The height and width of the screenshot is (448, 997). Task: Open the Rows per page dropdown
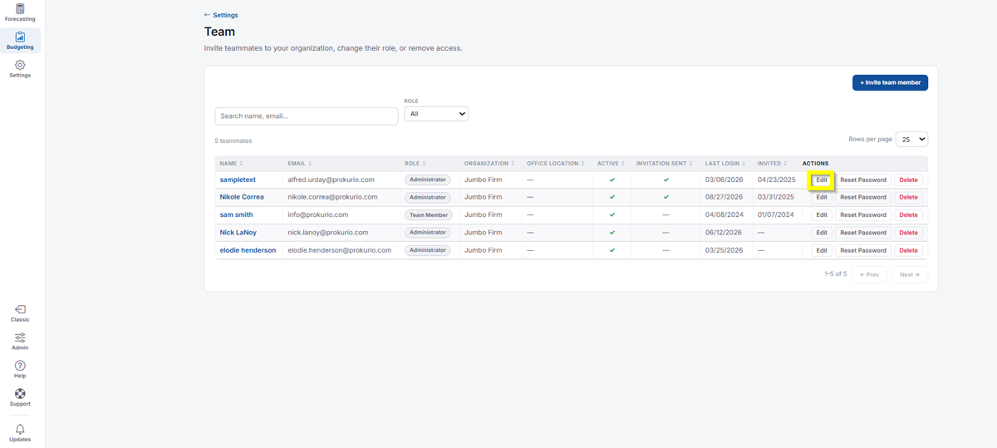point(911,140)
